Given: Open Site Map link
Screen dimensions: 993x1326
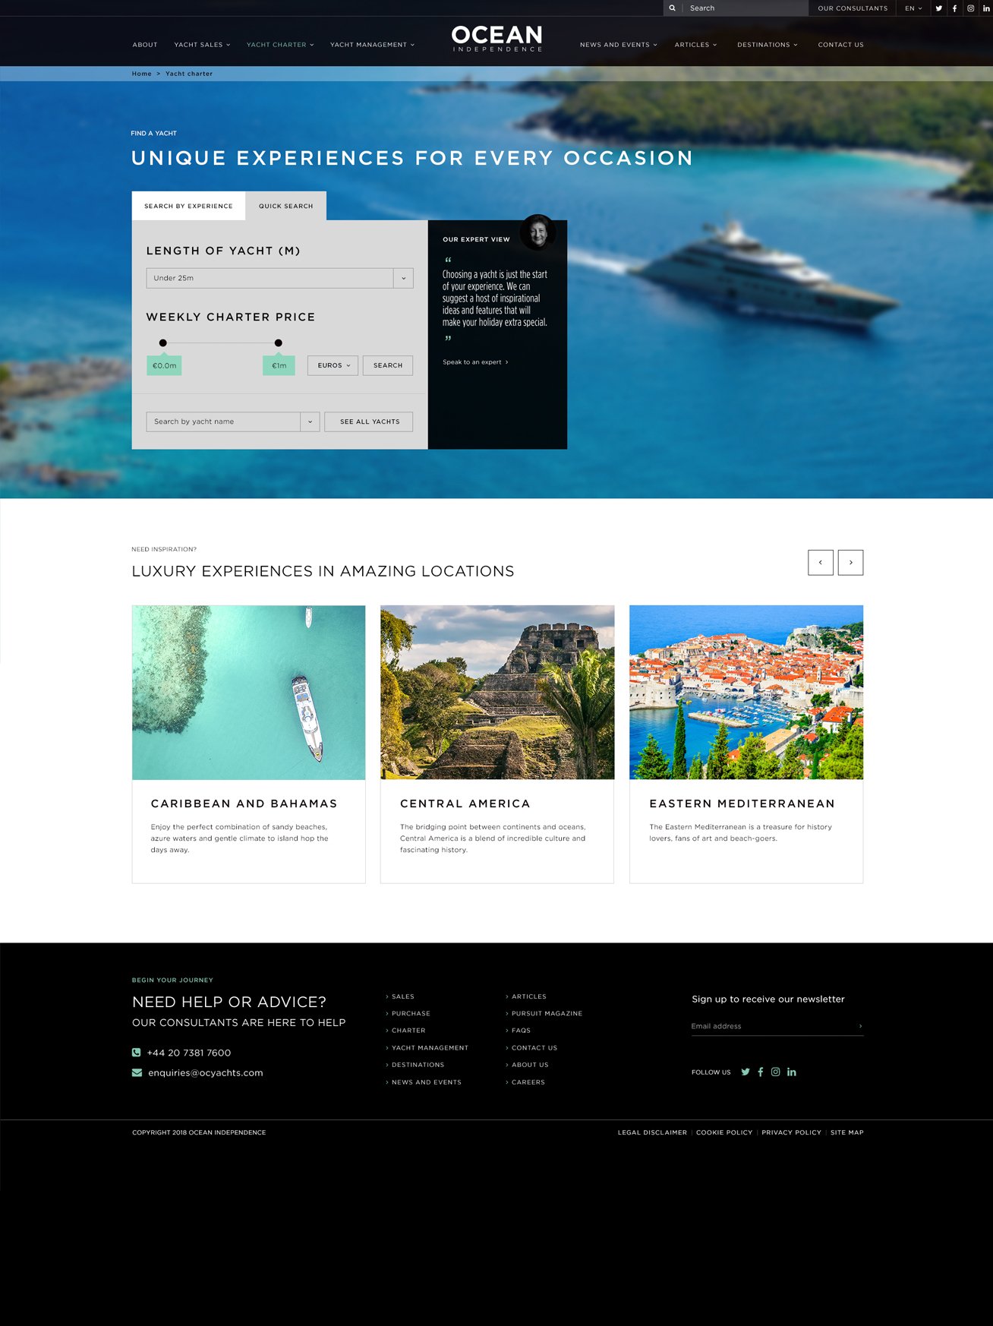Looking at the screenshot, I should coord(847,1132).
